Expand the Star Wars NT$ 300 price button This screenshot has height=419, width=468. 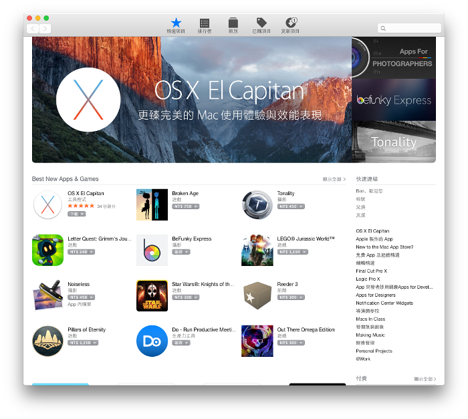186,297
